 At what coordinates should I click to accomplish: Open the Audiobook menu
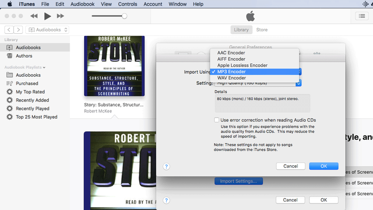pos(82,4)
